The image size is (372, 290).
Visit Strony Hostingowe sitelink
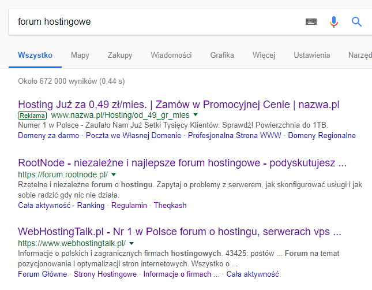click(x=105, y=274)
